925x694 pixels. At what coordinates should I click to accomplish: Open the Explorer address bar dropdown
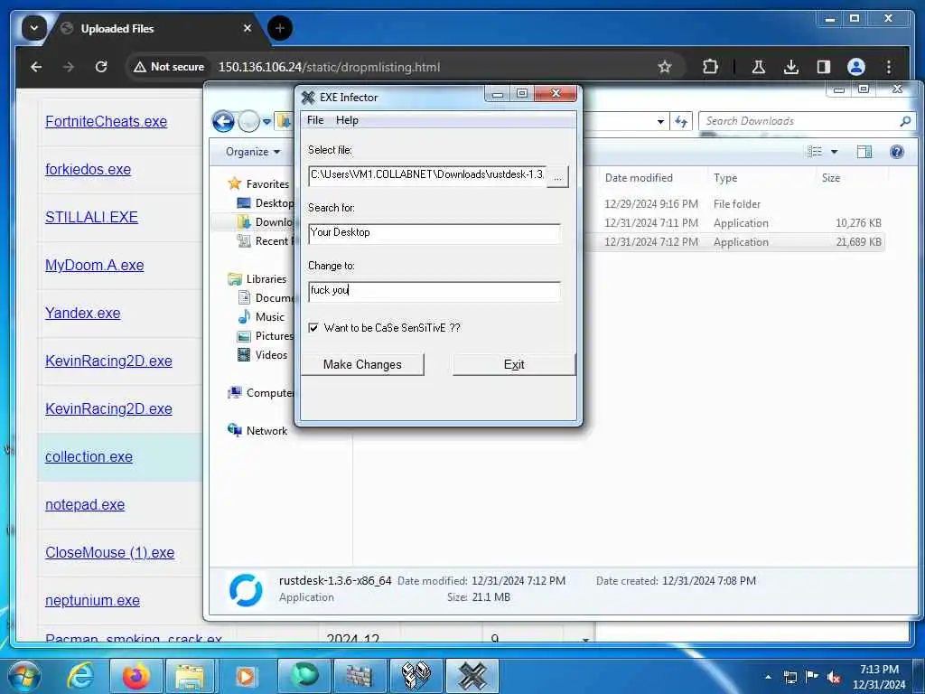click(x=660, y=122)
